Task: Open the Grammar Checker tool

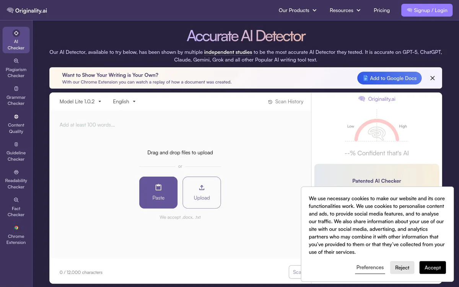Action: (x=16, y=96)
